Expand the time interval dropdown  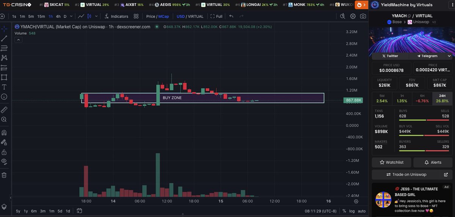click(x=72, y=16)
